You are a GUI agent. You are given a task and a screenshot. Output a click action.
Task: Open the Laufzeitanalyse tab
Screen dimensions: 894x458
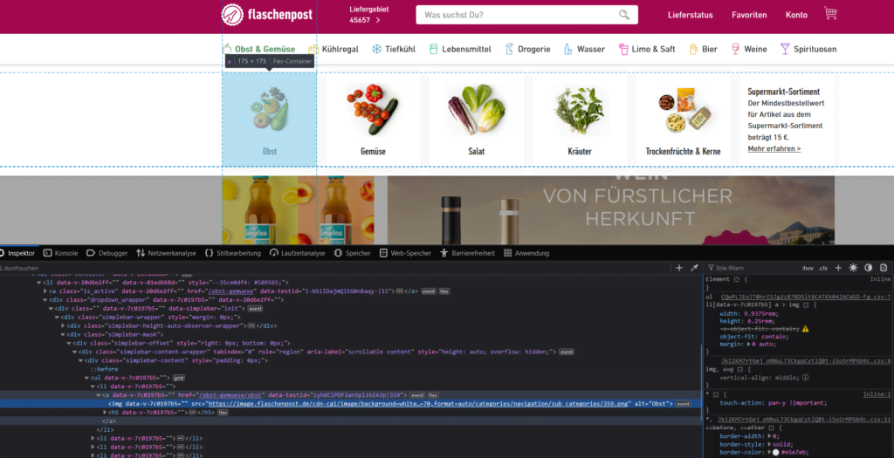(297, 253)
